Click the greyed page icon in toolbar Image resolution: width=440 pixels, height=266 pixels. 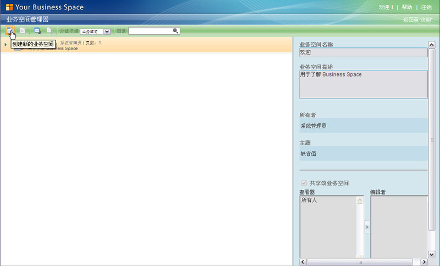[50, 30]
